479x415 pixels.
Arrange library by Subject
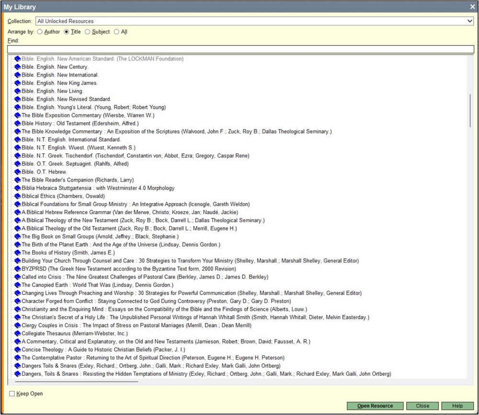(87, 32)
